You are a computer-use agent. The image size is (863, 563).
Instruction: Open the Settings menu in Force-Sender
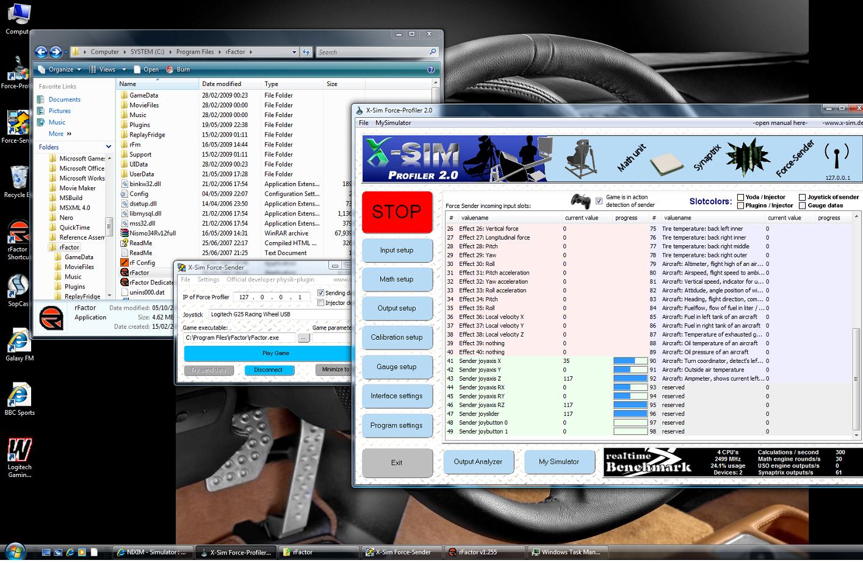tap(208, 279)
